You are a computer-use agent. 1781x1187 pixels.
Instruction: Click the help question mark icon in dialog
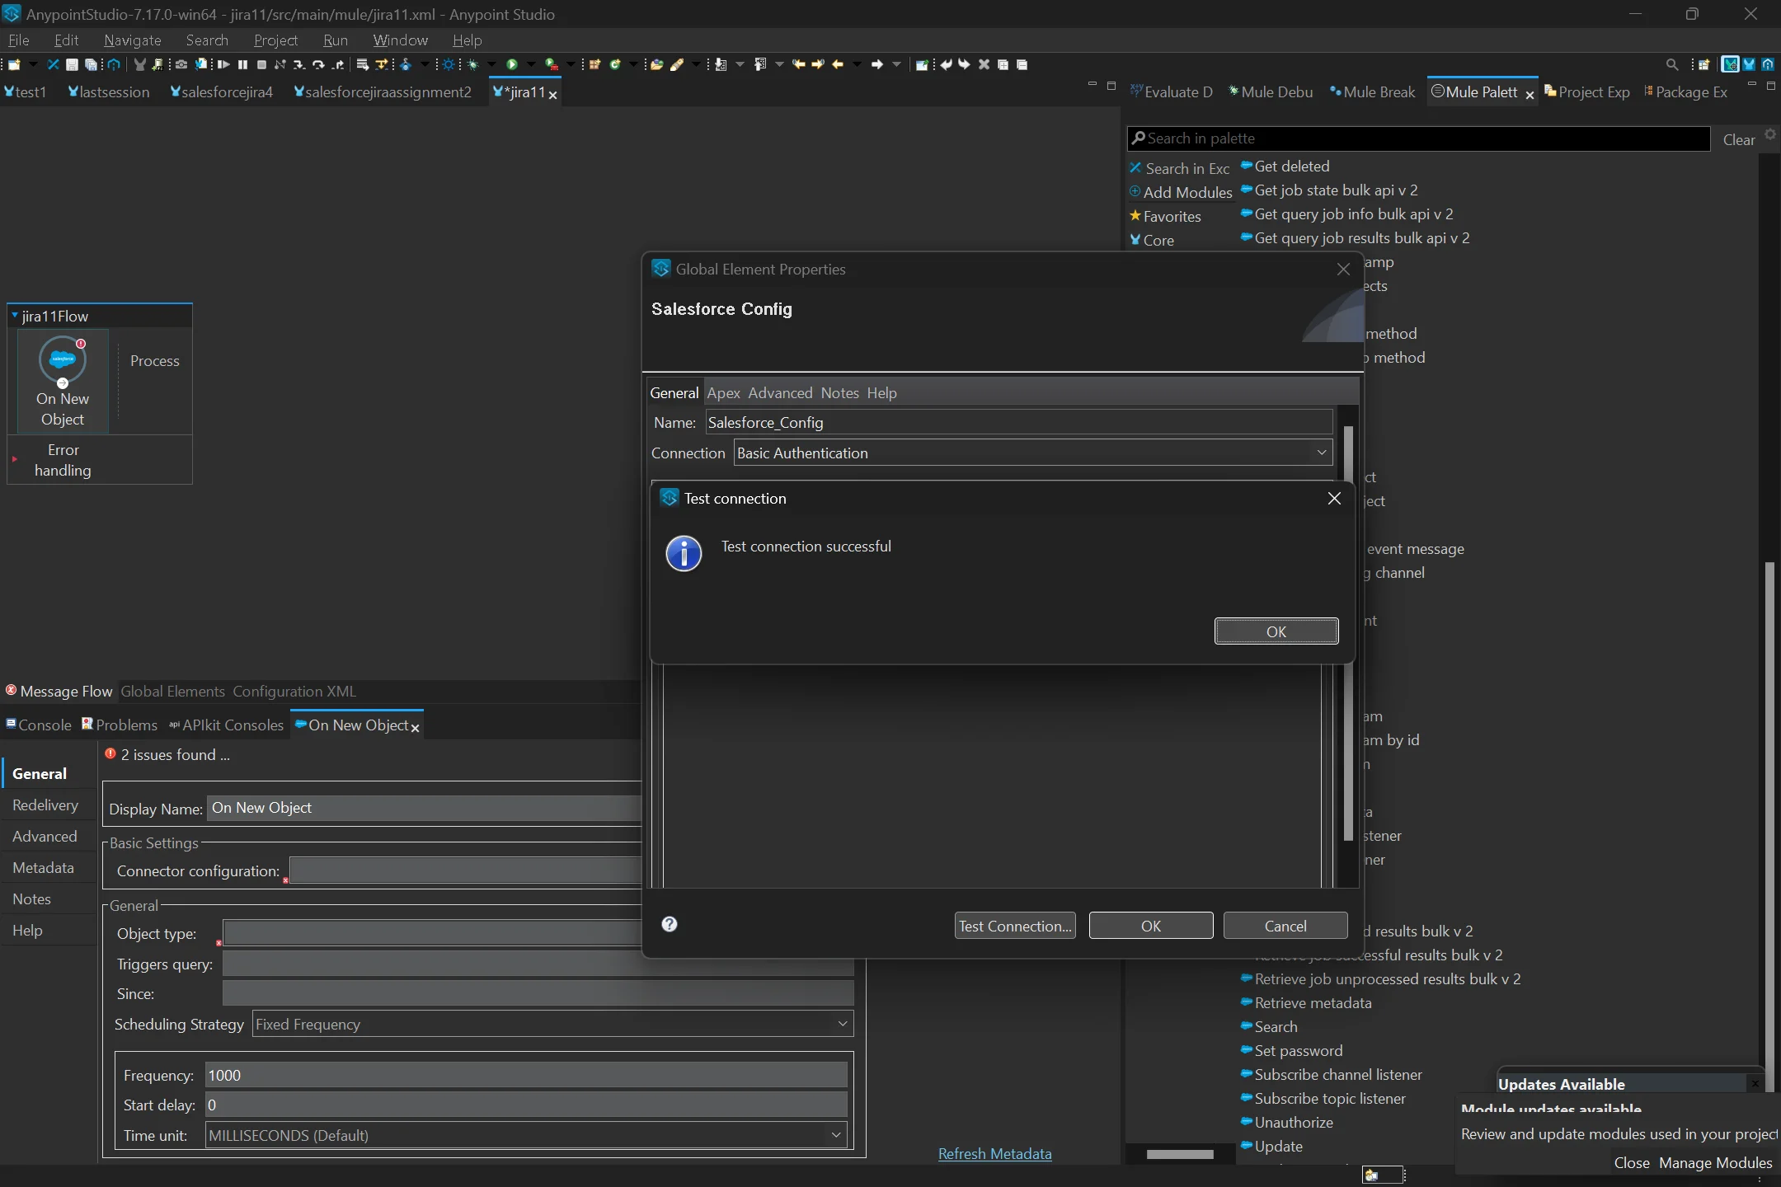click(670, 924)
